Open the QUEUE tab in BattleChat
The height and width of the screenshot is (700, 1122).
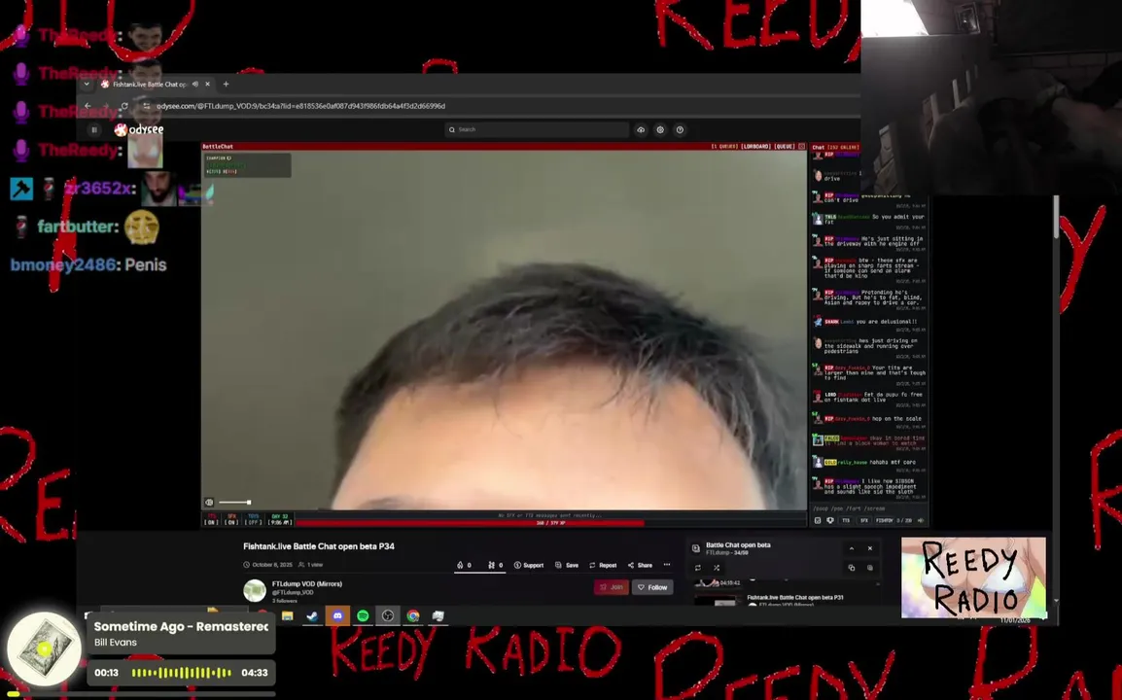(x=785, y=146)
